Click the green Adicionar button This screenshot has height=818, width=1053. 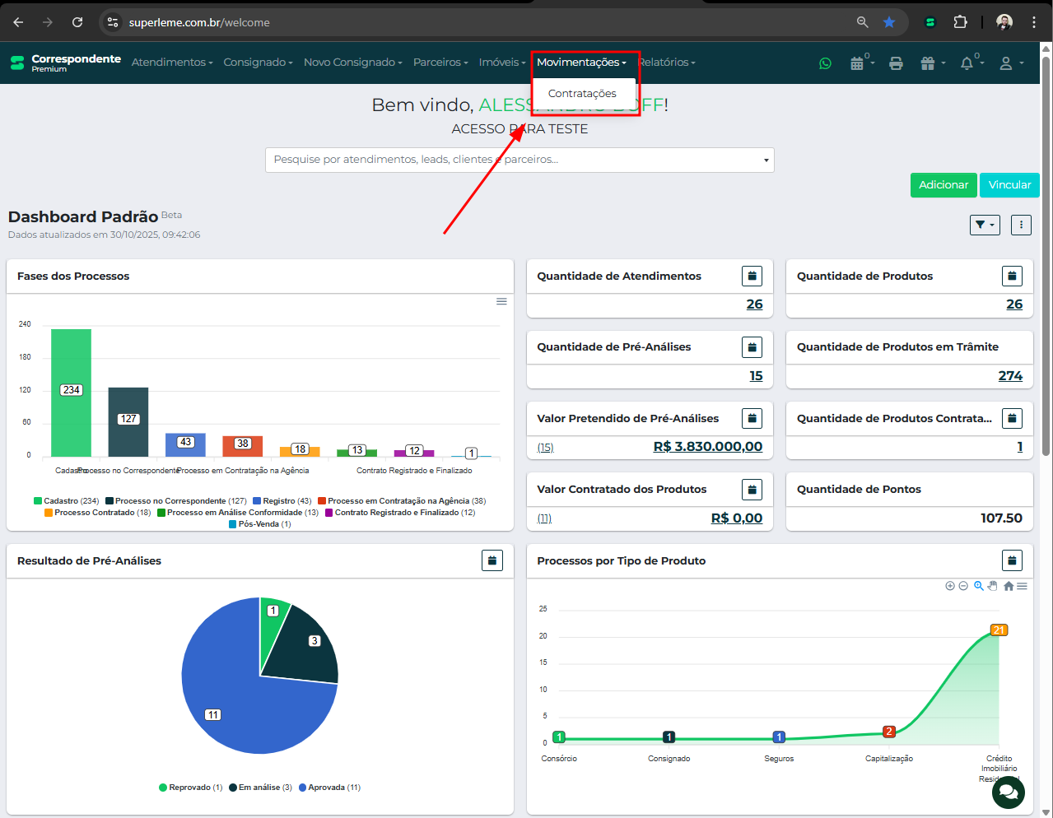pyautogui.click(x=943, y=185)
